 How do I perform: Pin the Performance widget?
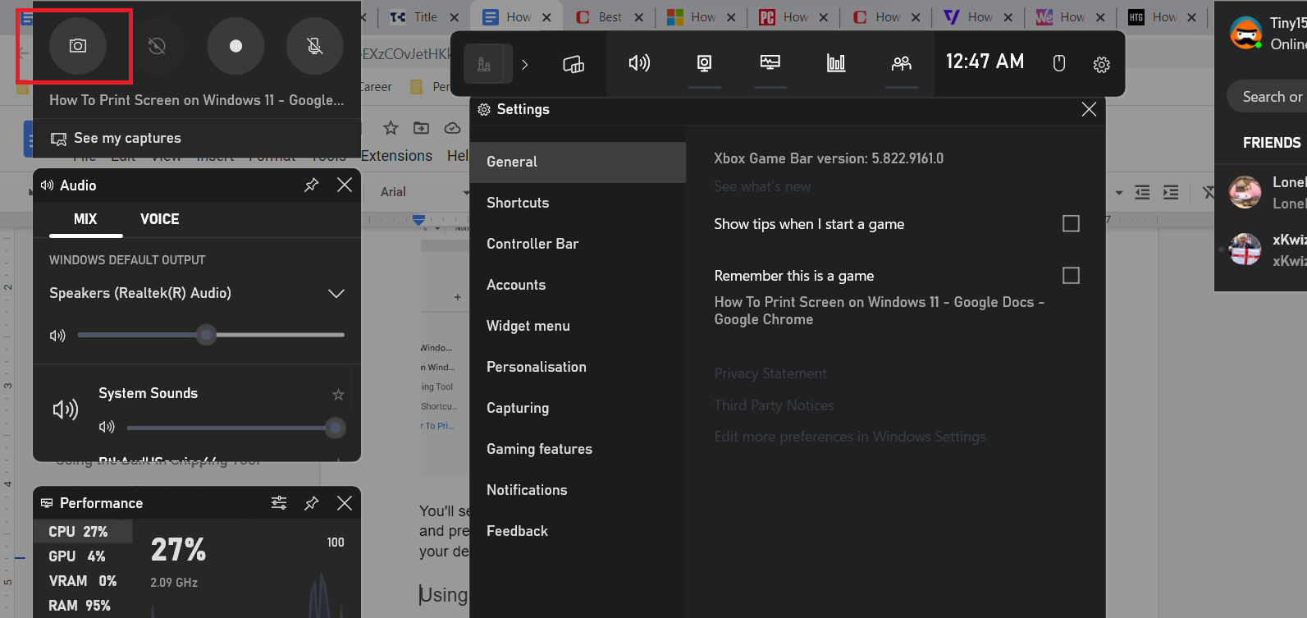pos(311,503)
